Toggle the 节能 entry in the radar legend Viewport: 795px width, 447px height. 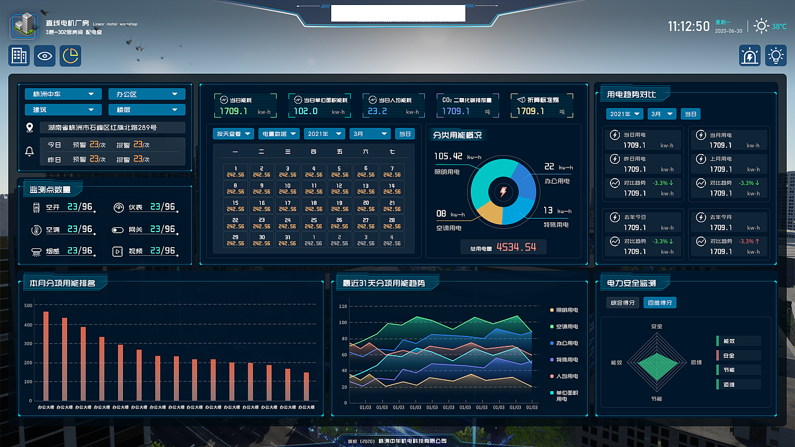[x=738, y=370]
